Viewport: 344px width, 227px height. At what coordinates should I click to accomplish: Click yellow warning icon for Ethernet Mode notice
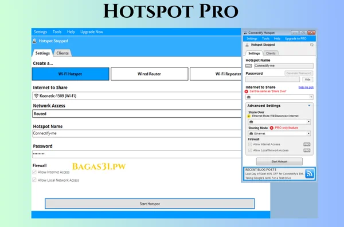[249, 116]
